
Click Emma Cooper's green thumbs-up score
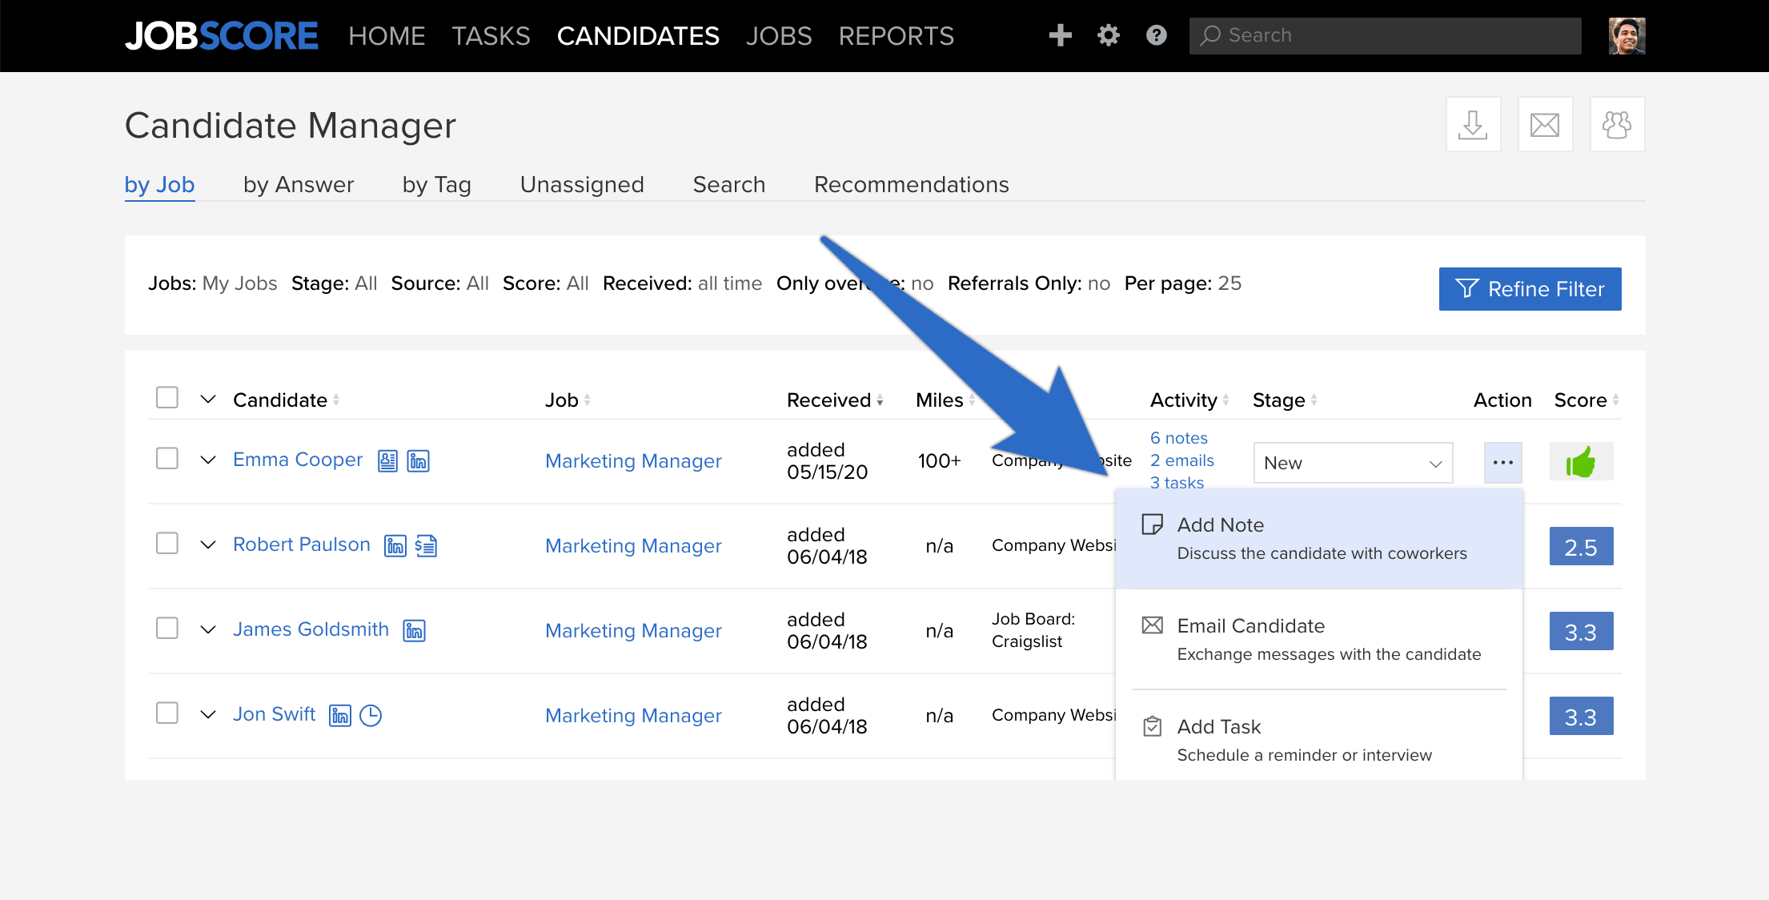click(1581, 462)
